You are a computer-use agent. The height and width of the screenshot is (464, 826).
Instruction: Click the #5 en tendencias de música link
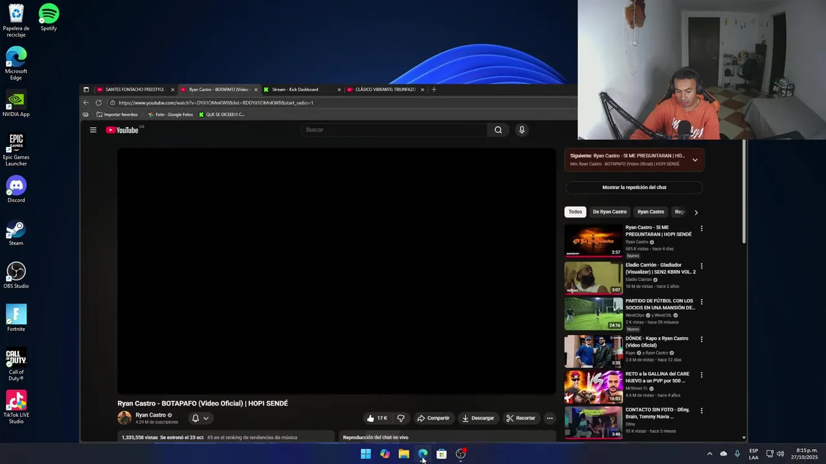[x=252, y=438]
